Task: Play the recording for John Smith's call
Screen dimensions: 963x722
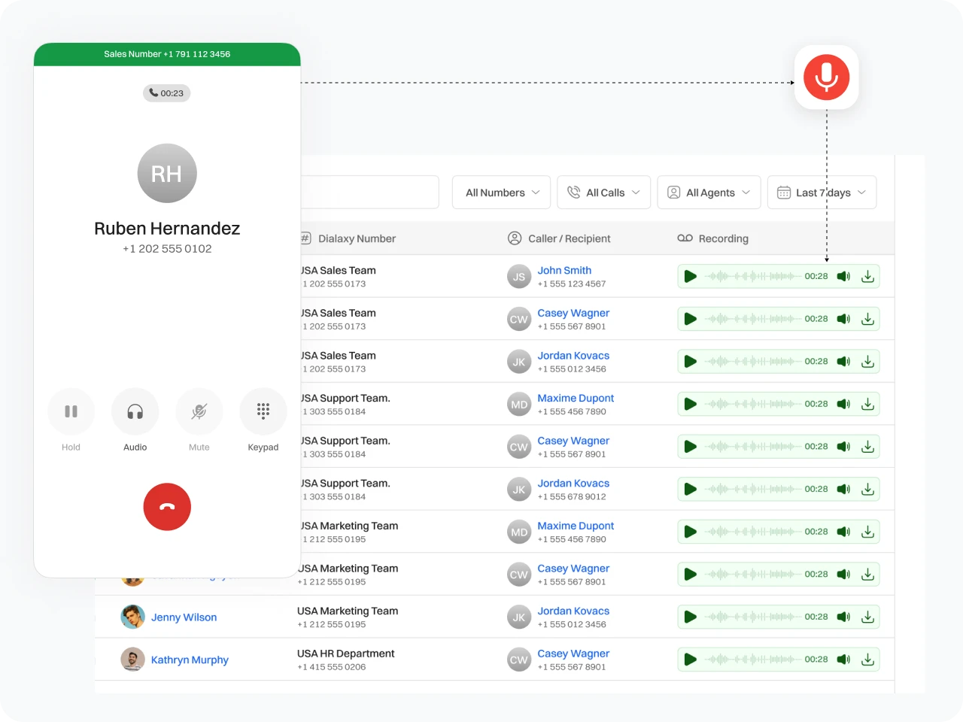Action: pyautogui.click(x=690, y=277)
